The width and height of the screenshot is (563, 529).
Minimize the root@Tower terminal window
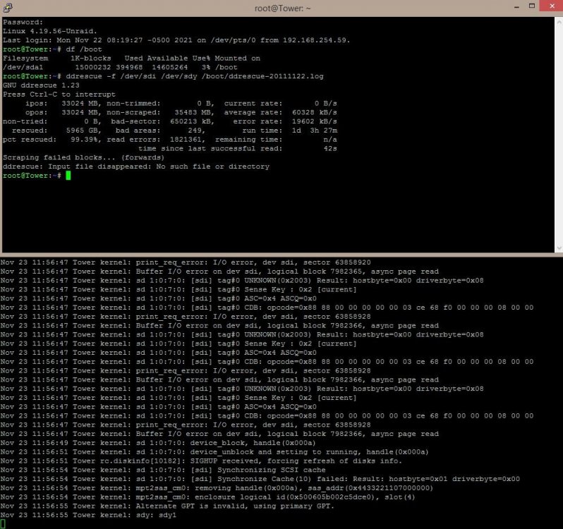tap(516, 7)
